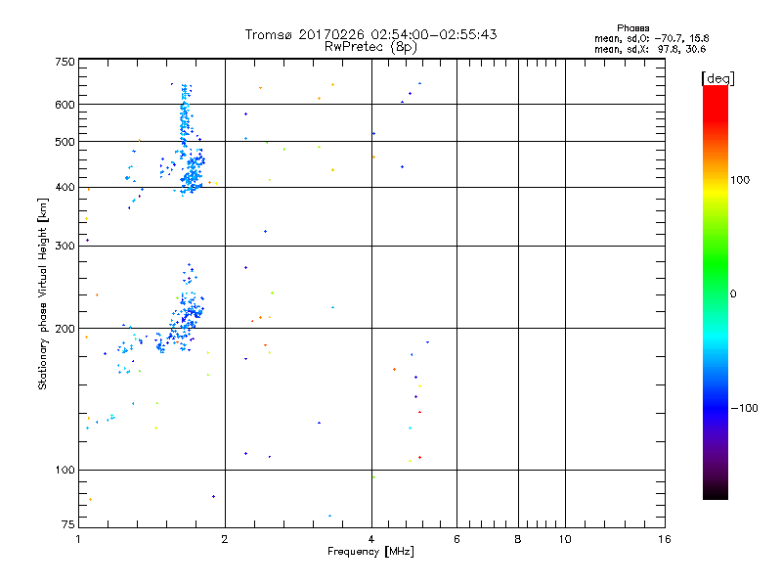Click the 8 MHz x-axis tick label

[518, 539]
